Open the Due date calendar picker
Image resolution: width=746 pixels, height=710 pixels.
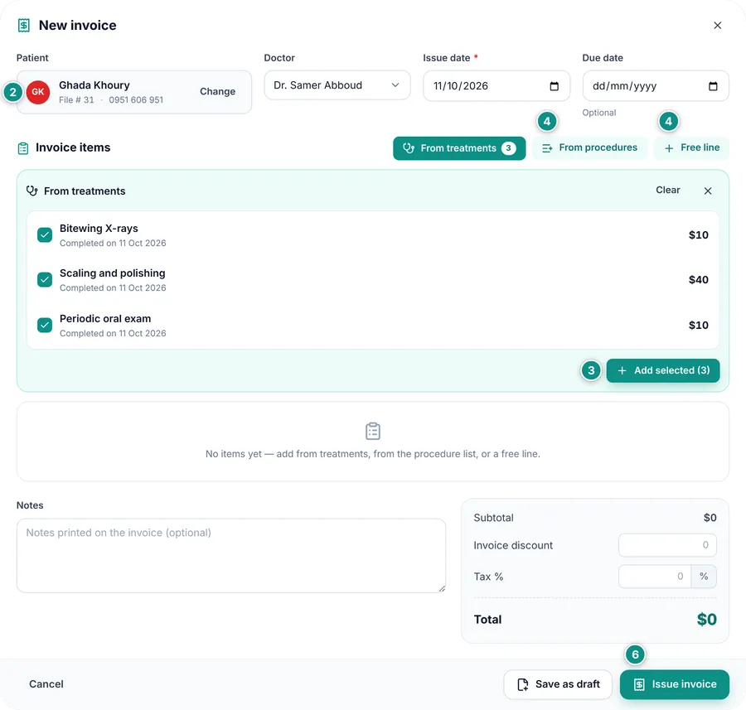coord(713,86)
